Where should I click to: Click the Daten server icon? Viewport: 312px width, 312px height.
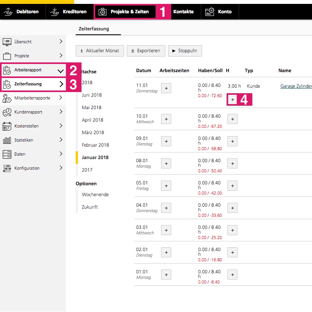coord(7,154)
